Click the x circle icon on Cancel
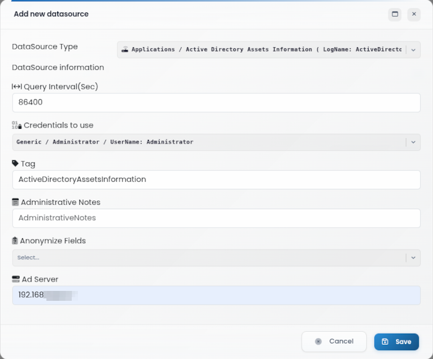This screenshot has width=433, height=359. 318,342
